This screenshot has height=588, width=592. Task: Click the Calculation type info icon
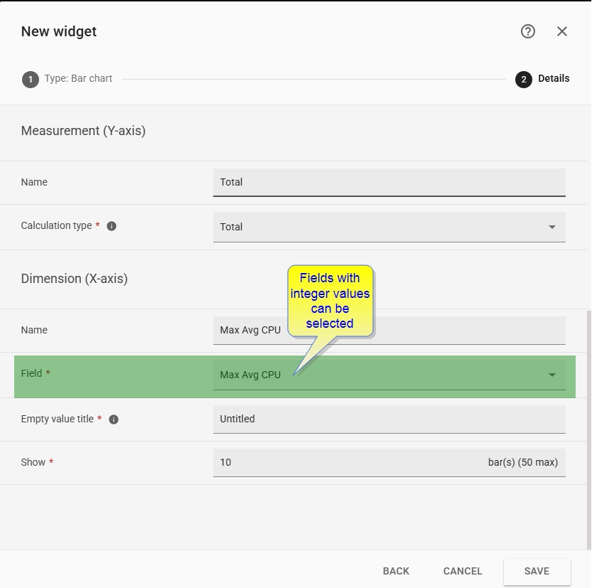click(x=112, y=226)
